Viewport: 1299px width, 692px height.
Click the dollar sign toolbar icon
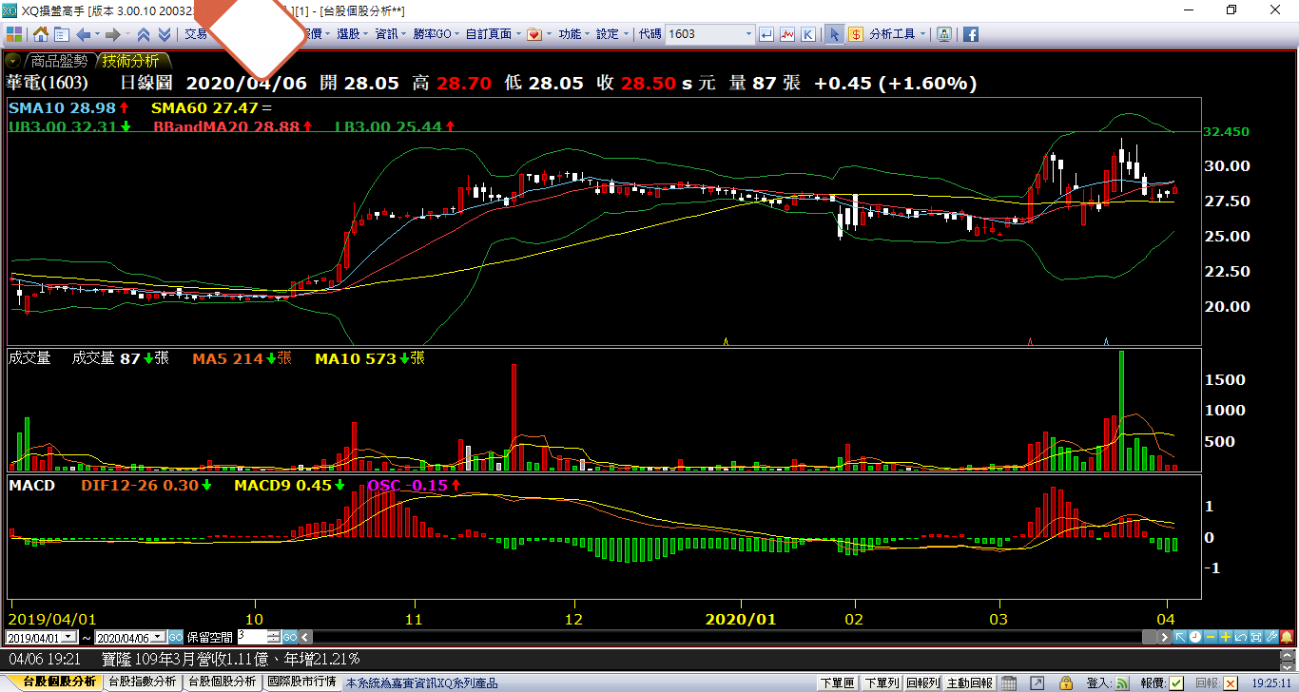(x=856, y=34)
